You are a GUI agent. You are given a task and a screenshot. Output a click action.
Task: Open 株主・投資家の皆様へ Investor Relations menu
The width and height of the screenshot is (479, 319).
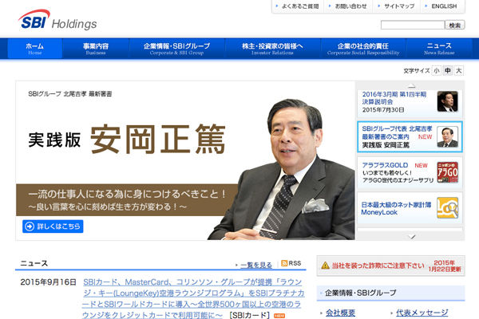(x=272, y=49)
